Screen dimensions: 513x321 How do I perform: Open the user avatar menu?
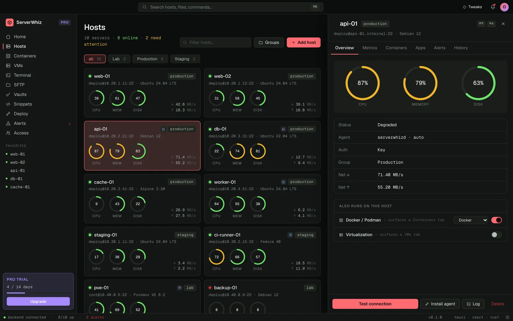(504, 7)
